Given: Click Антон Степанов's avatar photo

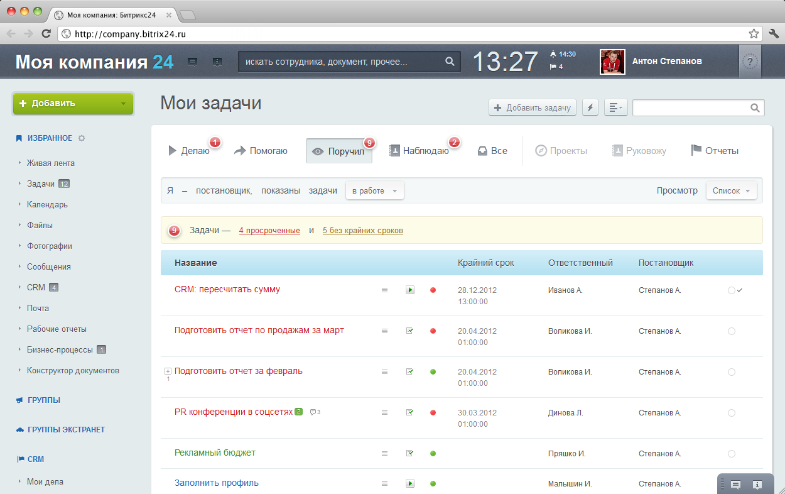Looking at the screenshot, I should coord(612,62).
